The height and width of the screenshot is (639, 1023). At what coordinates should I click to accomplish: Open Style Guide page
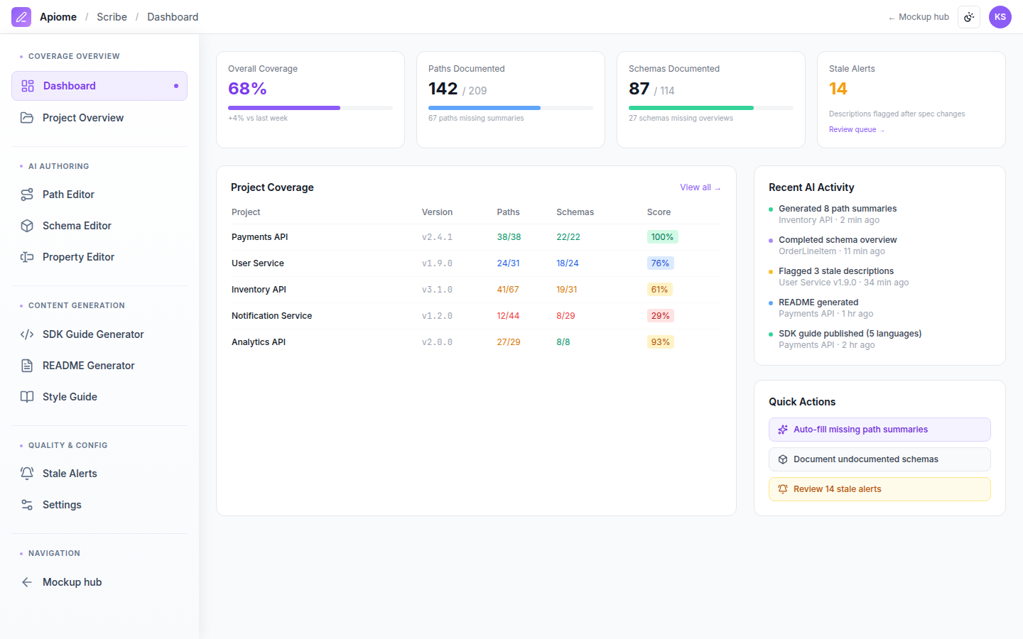pos(99,397)
